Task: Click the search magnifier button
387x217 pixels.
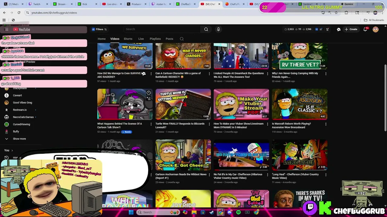Action: 206,29
